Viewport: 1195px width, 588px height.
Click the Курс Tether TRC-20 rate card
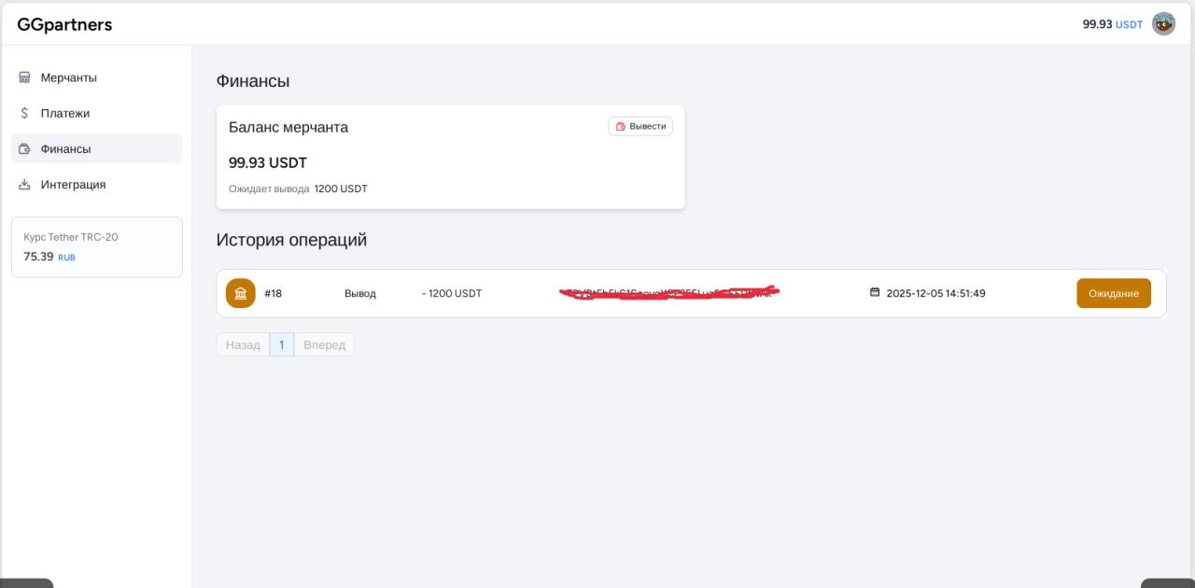pyautogui.click(x=97, y=246)
